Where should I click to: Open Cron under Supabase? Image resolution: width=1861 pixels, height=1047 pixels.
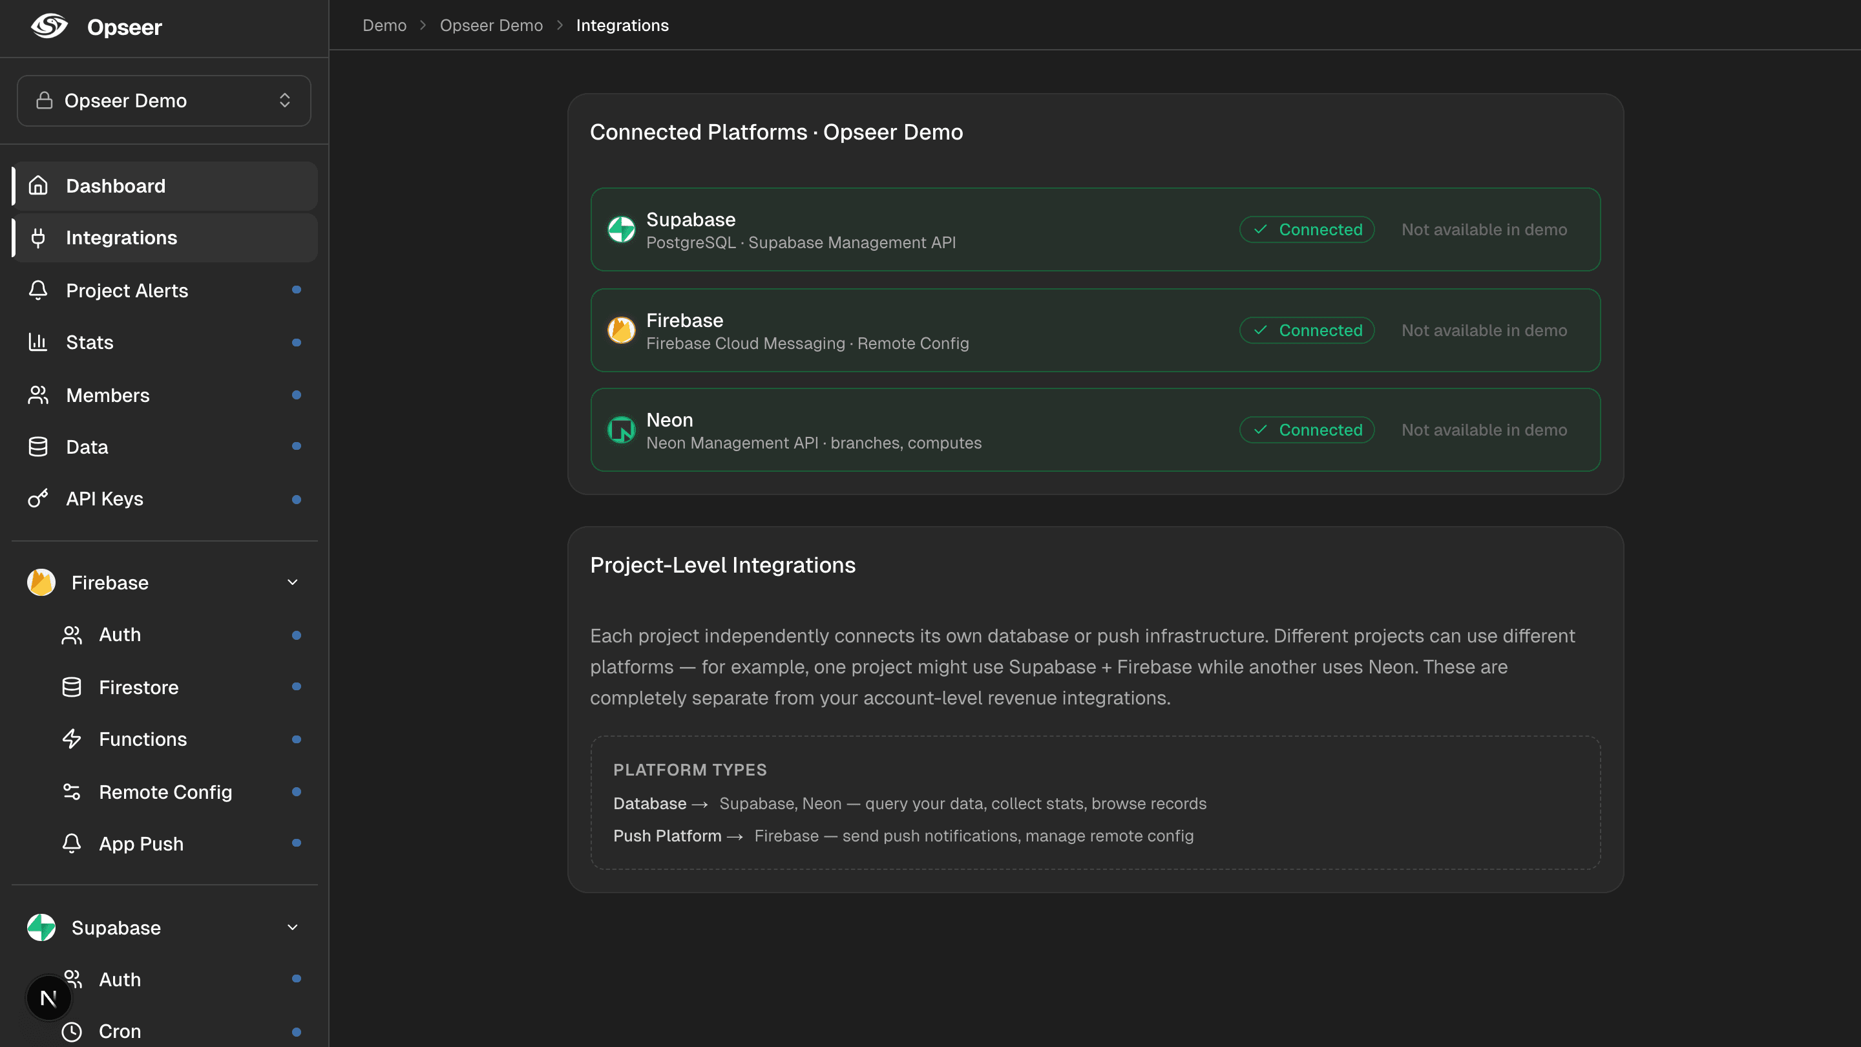181,1032
